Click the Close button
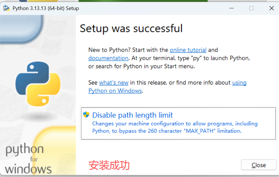279x177 pixels. tap(259, 165)
